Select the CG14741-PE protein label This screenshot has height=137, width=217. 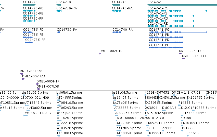(159, 45)
